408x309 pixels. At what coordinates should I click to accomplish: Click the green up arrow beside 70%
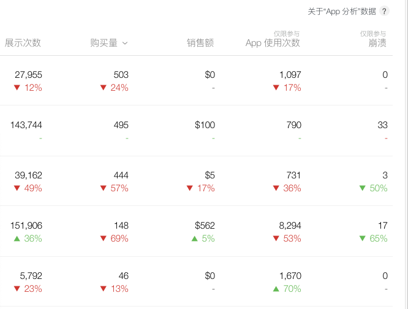click(276, 289)
